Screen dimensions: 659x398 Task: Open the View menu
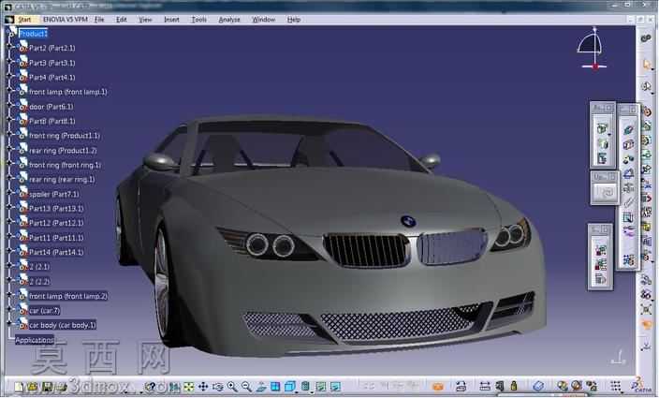pyautogui.click(x=145, y=20)
